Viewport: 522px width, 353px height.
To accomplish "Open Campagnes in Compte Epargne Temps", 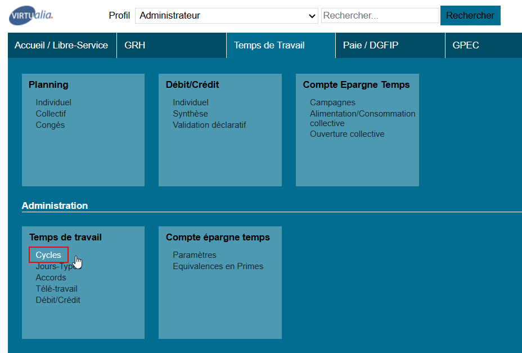I will 332,102.
